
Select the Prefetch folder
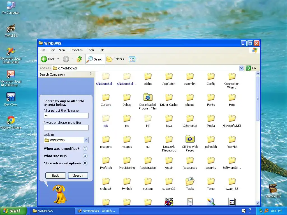pos(106,163)
